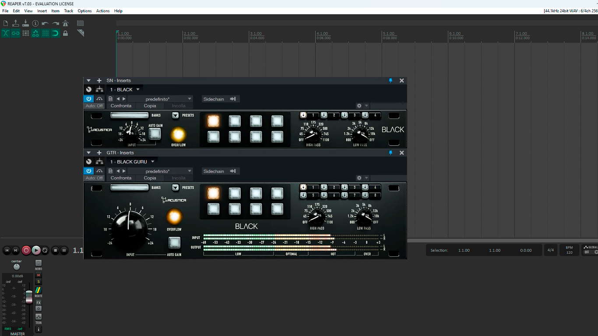
Task: Adjust HIGH PASS knob on BLACK plugin
Action: [x=313, y=134]
